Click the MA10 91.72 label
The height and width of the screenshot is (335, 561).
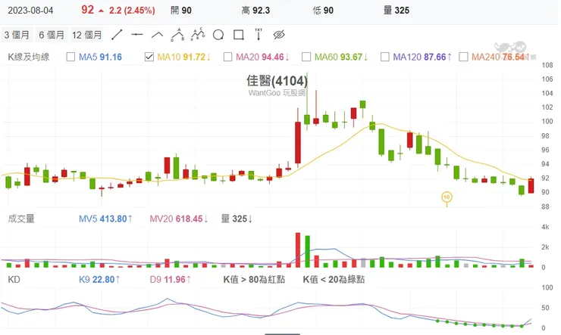click(x=184, y=57)
